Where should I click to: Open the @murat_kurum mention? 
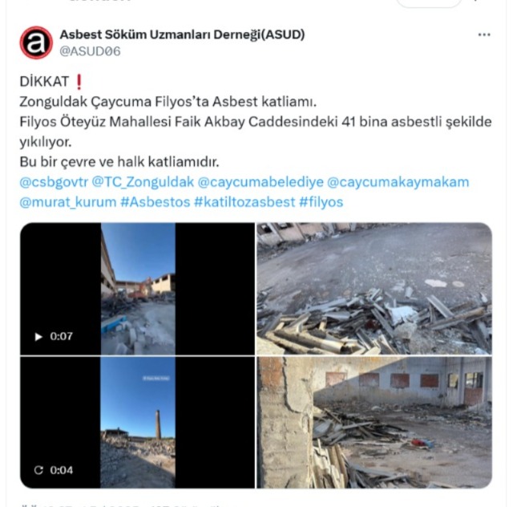[68, 202]
